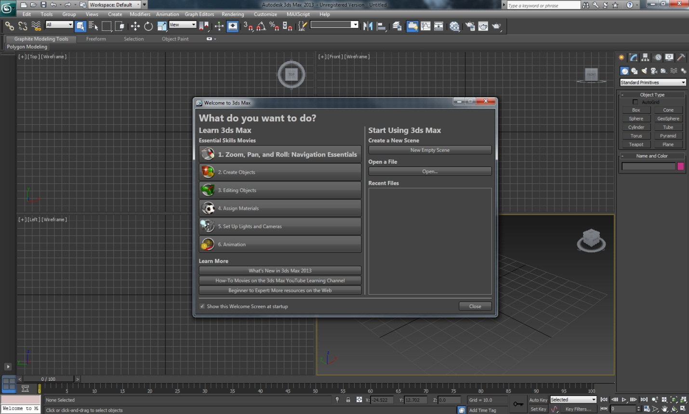Toggle Set Key animation mode

click(x=538, y=409)
